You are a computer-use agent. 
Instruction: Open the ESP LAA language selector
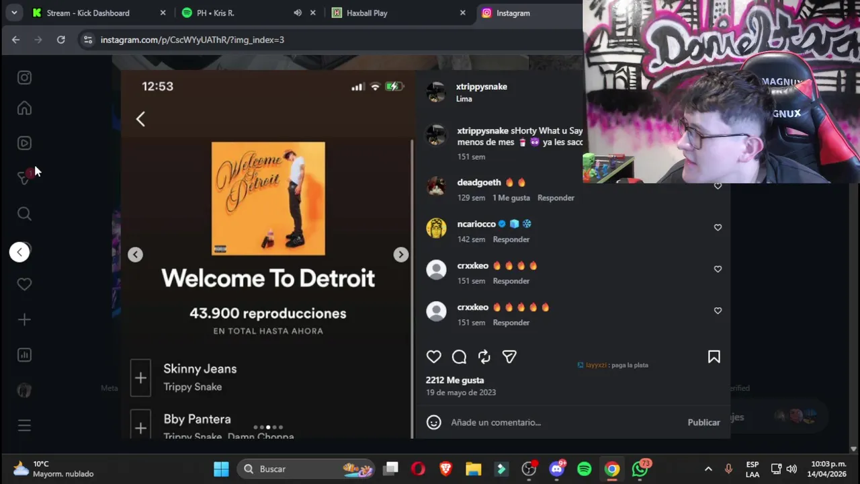click(752, 469)
